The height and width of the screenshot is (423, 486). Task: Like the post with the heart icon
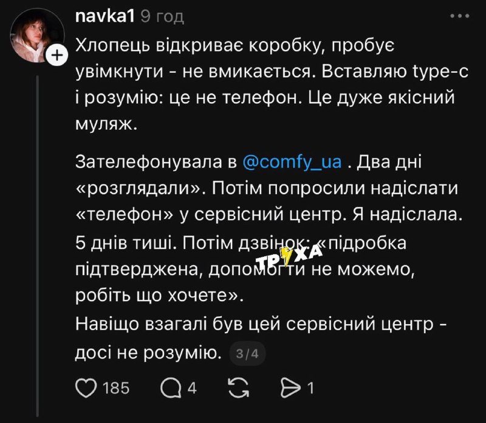tap(87, 387)
